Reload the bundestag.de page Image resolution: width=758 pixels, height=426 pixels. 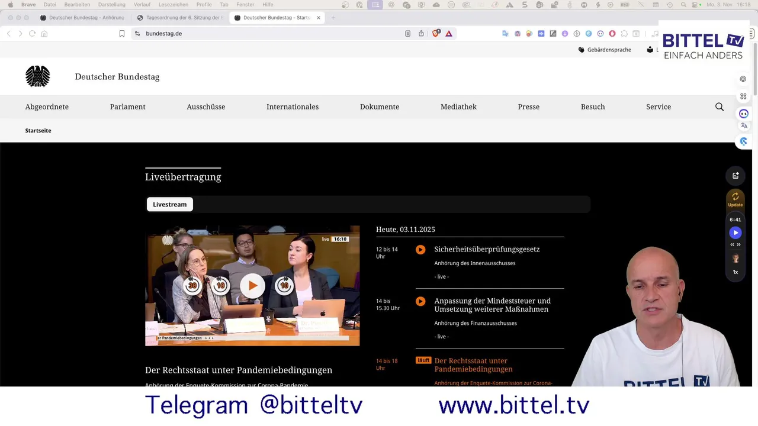[x=32, y=34]
